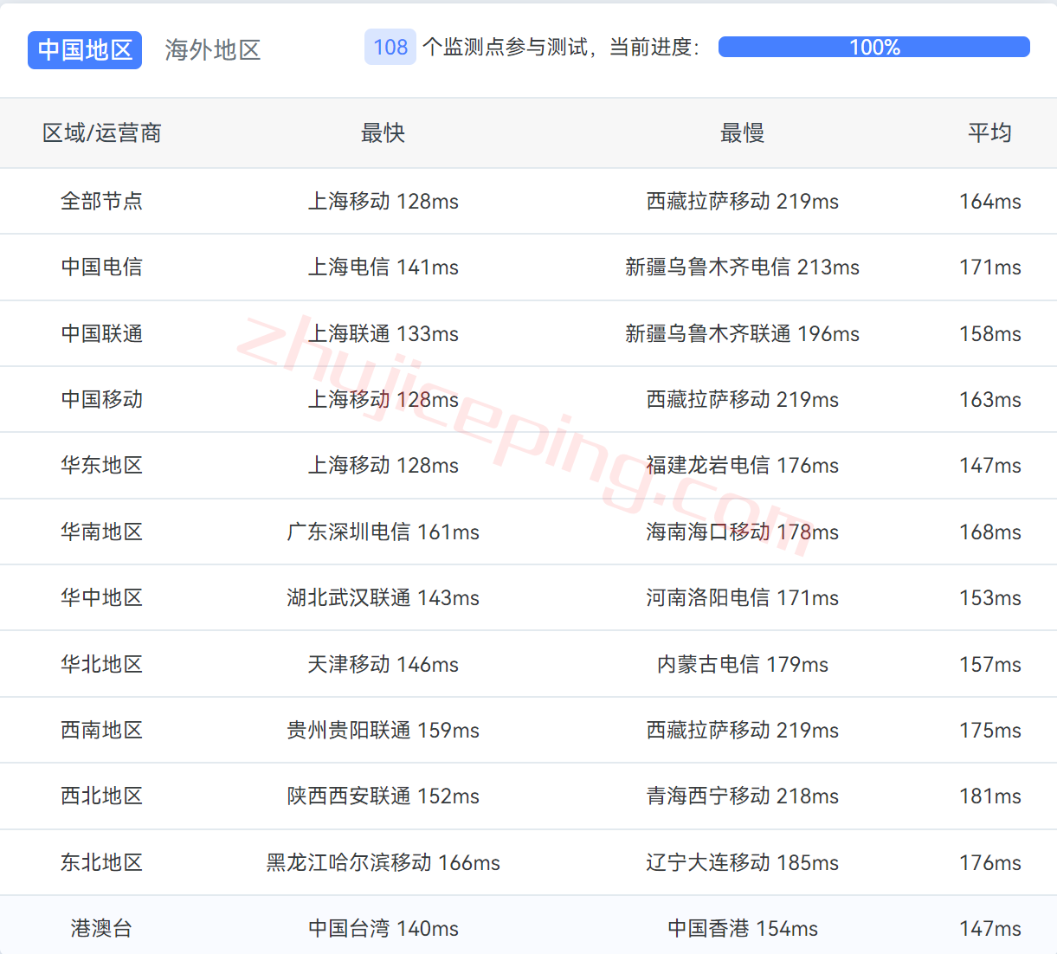The image size is (1057, 954).
Task: Select the 华东地区 row label
Action: [102, 465]
